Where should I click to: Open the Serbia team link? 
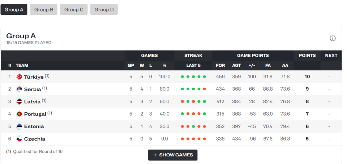(33, 90)
